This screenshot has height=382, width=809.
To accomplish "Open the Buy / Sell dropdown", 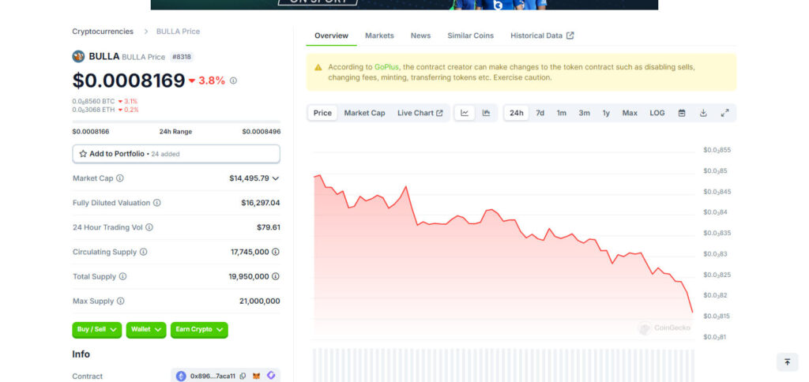I will [x=97, y=330].
